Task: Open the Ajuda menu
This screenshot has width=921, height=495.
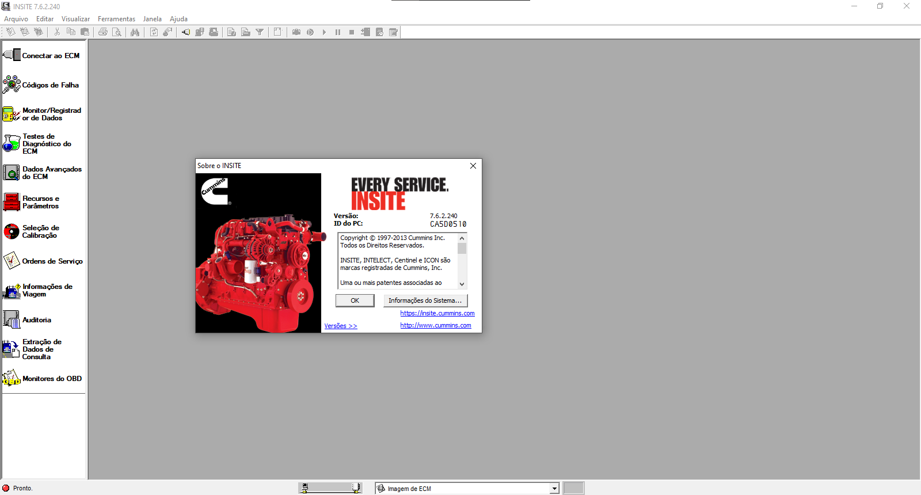Action: [178, 19]
